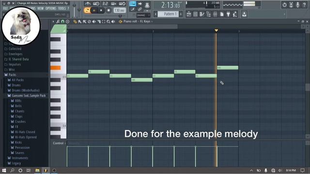Click the master pitch knob
This screenshot has width=310, height=174.
pyautogui.click(x=79, y=10)
